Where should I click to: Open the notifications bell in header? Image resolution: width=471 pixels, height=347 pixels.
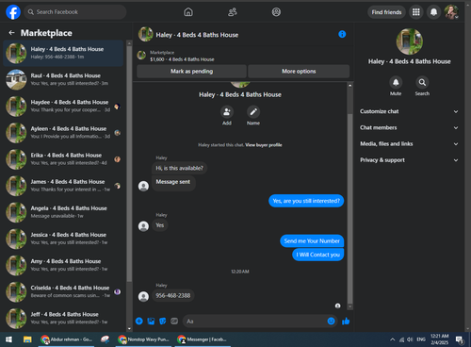pyautogui.click(x=433, y=12)
